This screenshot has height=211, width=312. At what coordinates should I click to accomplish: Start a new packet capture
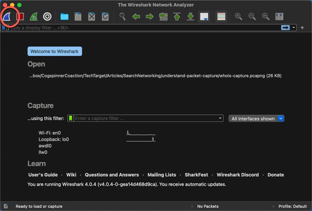[7, 17]
